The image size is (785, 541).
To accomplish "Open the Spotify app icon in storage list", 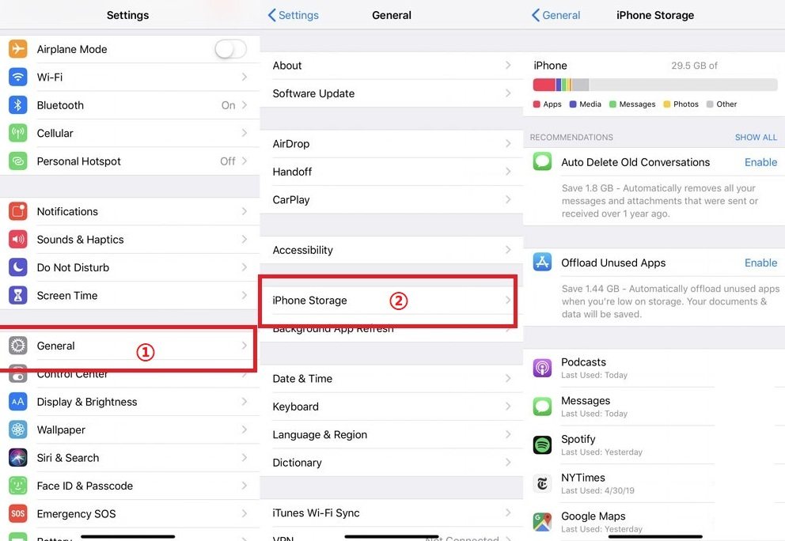I will coord(542,445).
